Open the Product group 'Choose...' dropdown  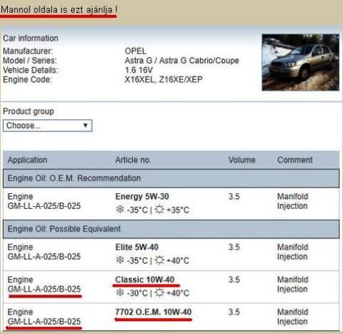[47, 126]
